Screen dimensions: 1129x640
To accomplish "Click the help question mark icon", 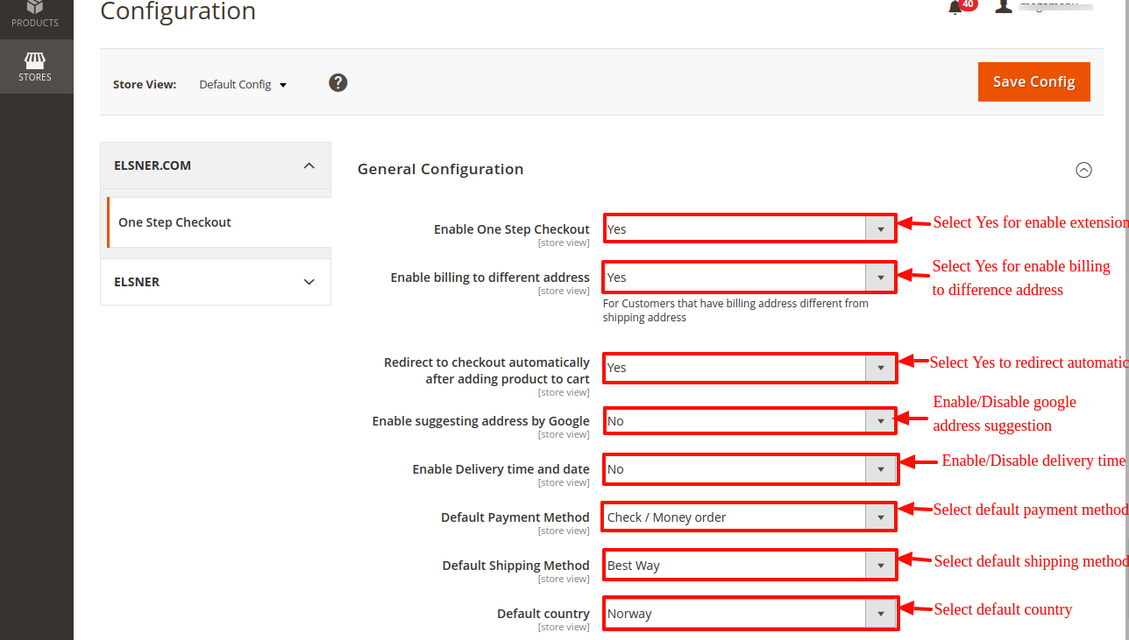I will [338, 82].
